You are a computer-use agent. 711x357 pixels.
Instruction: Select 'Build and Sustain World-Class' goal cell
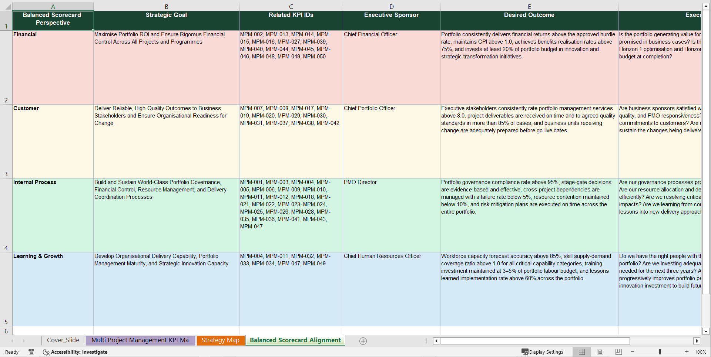coord(167,215)
